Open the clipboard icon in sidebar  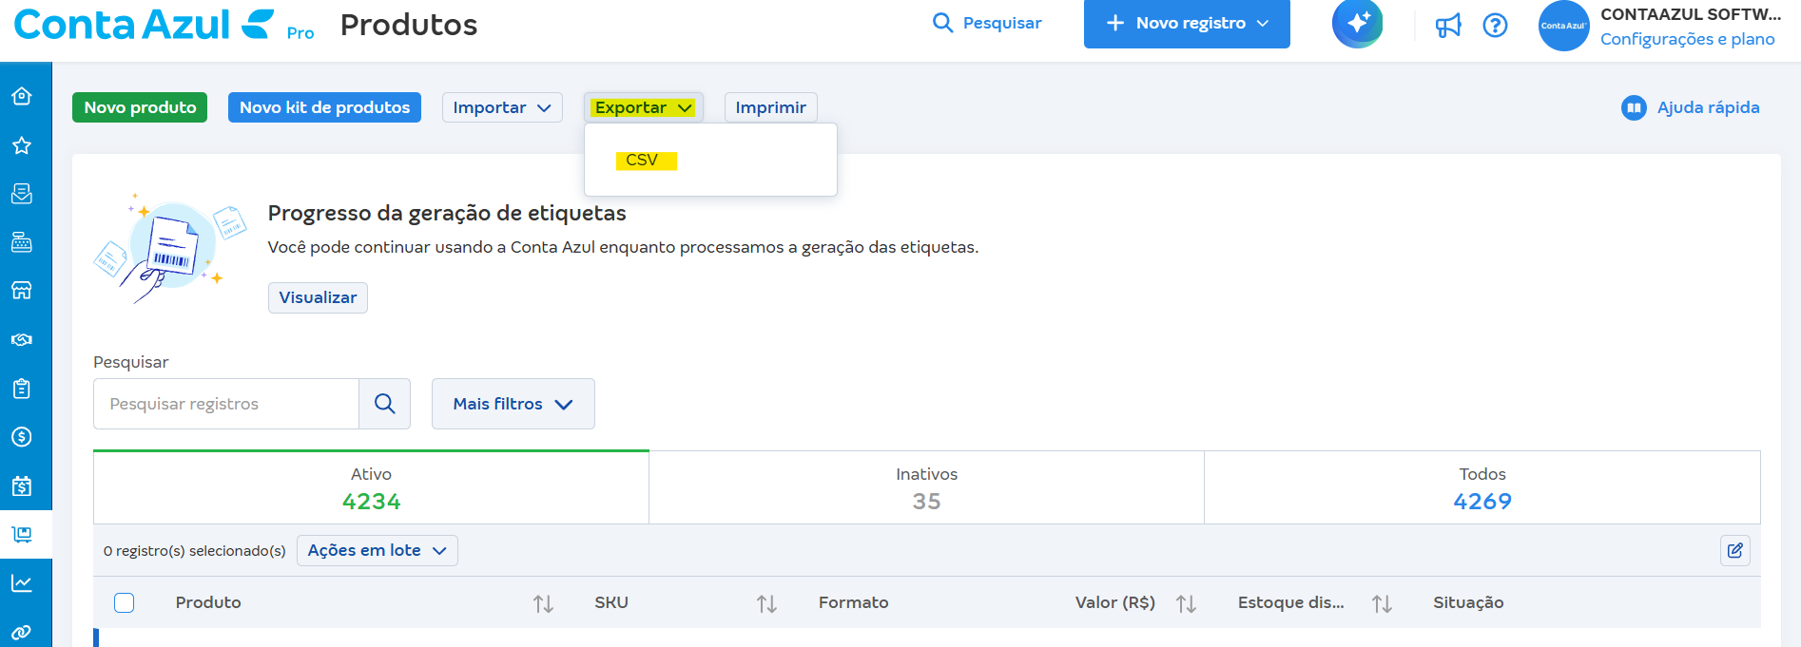pyautogui.click(x=22, y=389)
